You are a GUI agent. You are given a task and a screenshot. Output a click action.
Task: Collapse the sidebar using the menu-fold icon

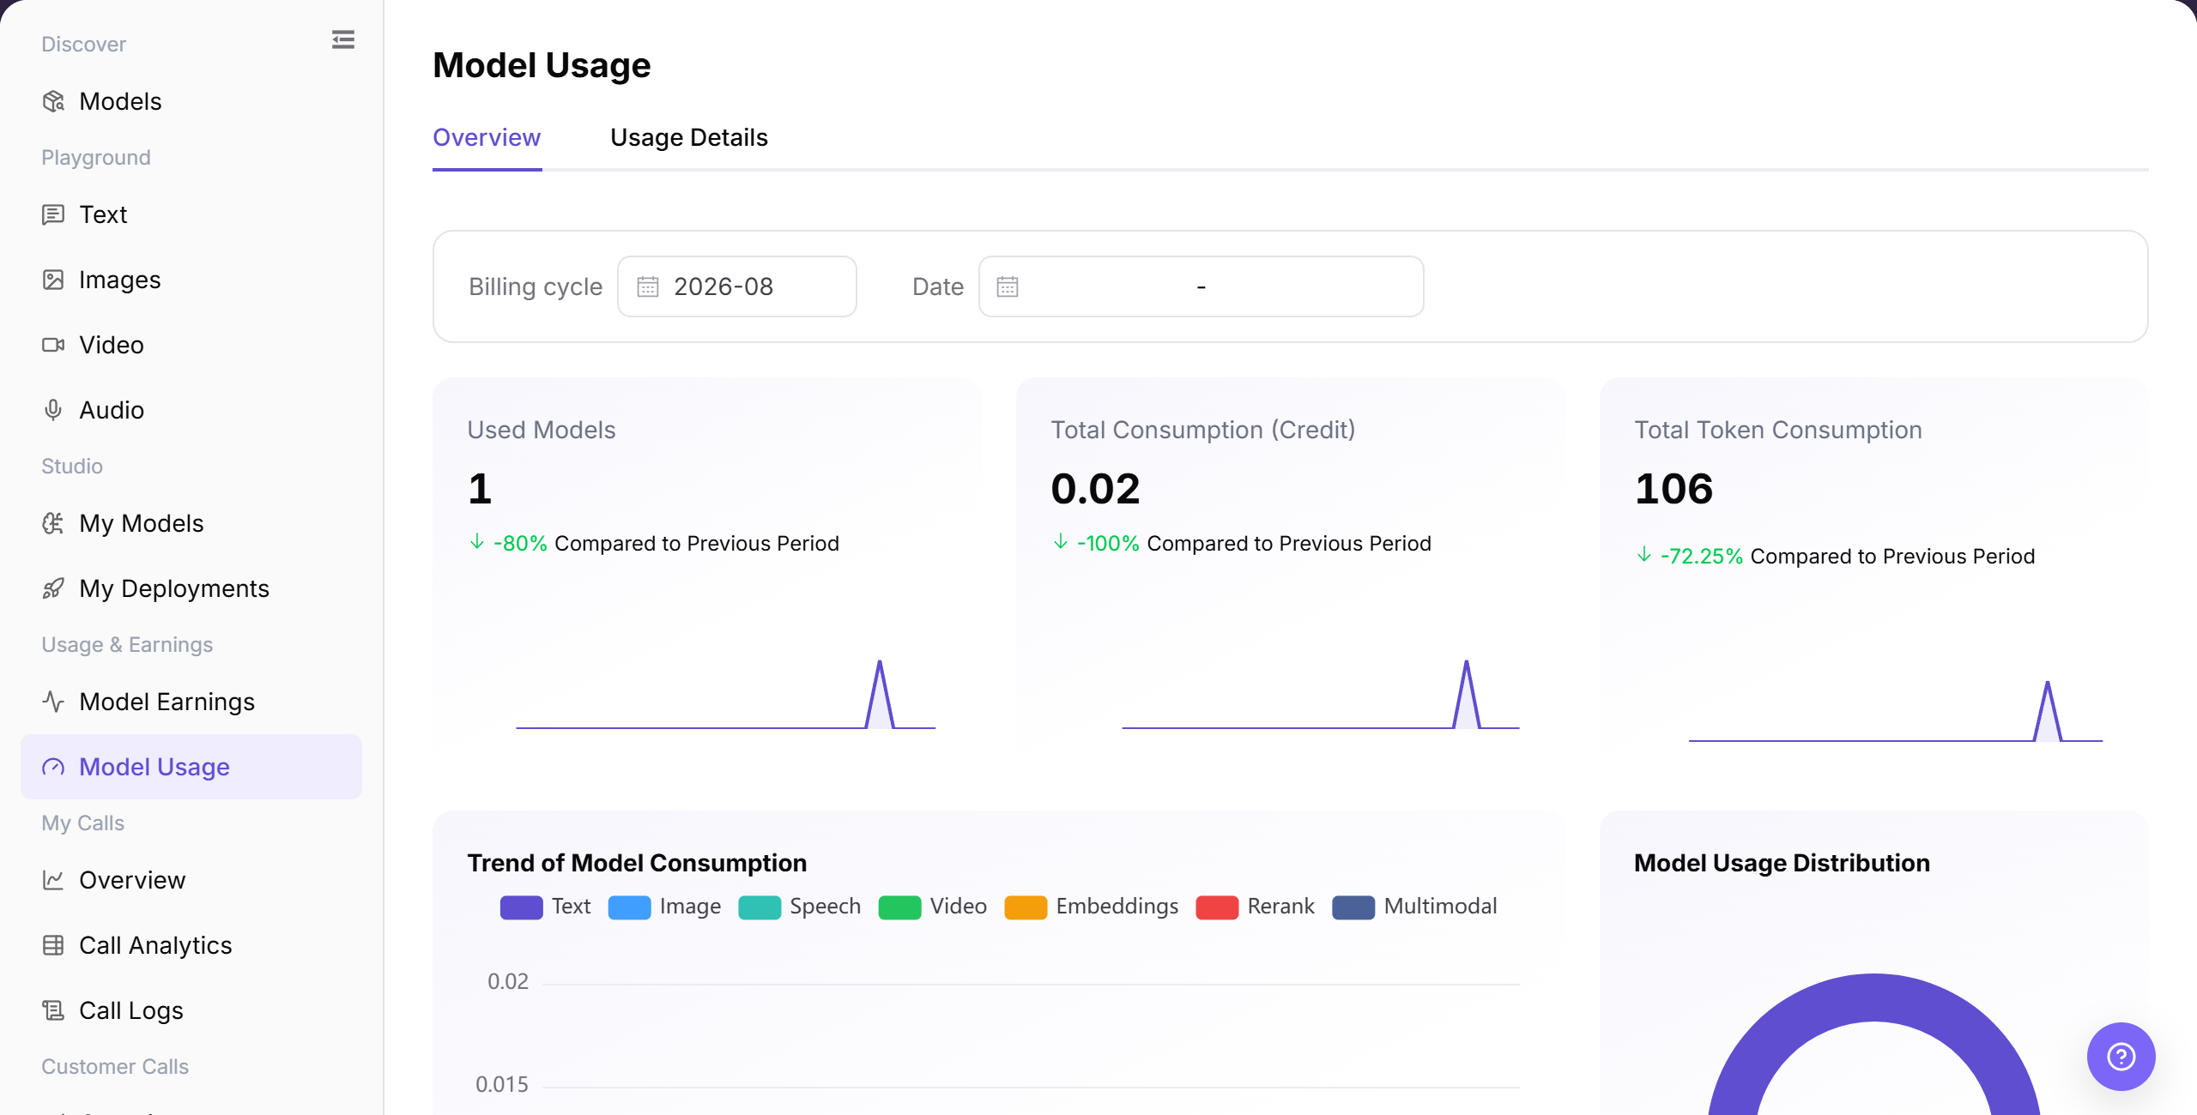tap(343, 39)
